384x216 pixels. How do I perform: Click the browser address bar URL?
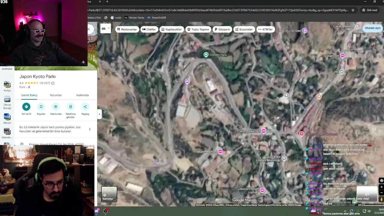tap(218, 10)
